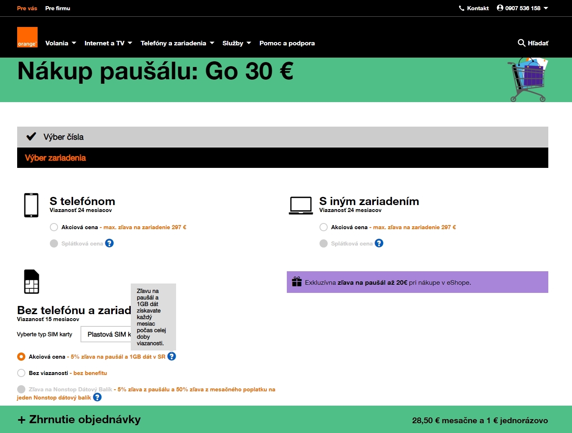572x433 pixels.
Task: Select Bez viazanosti radio option
Action: (21, 373)
